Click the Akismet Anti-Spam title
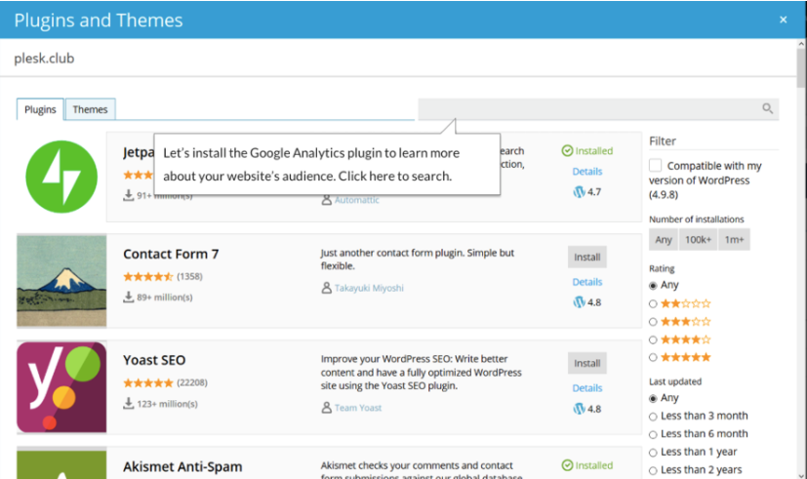Image resolution: width=807 pixels, height=479 pixels. 182,466
